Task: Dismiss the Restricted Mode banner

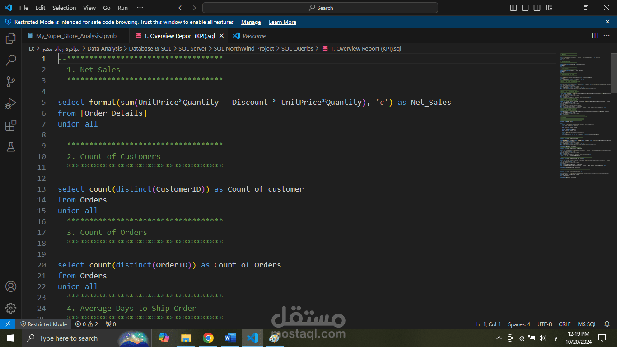Action: coord(608,22)
